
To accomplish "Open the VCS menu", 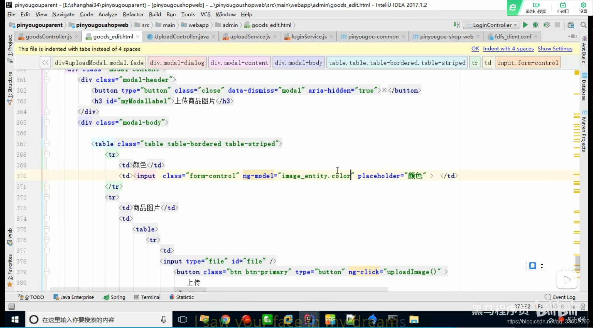I will coord(205,14).
